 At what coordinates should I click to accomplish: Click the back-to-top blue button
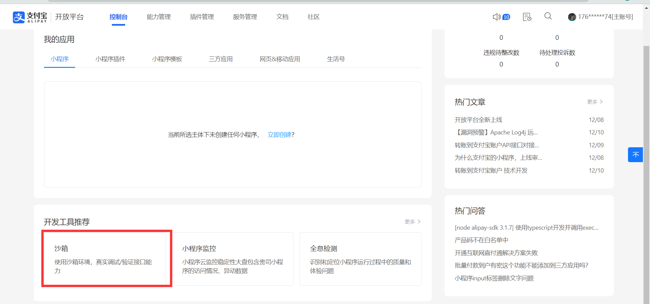pos(635,155)
